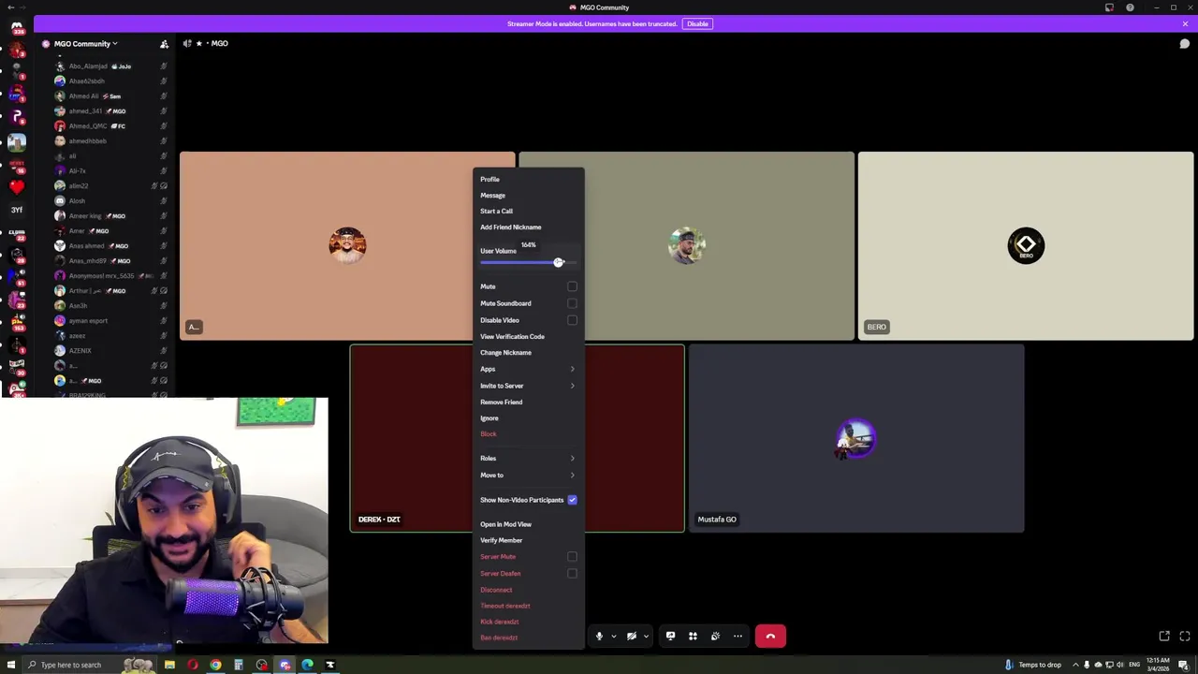Tick the Disable Video checkbox
Image resolution: width=1198 pixels, height=674 pixels.
click(x=572, y=320)
